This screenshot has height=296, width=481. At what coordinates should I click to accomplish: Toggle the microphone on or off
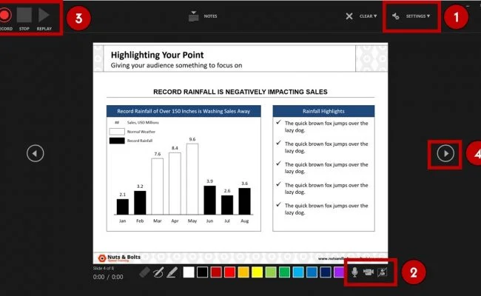pyautogui.click(x=354, y=272)
